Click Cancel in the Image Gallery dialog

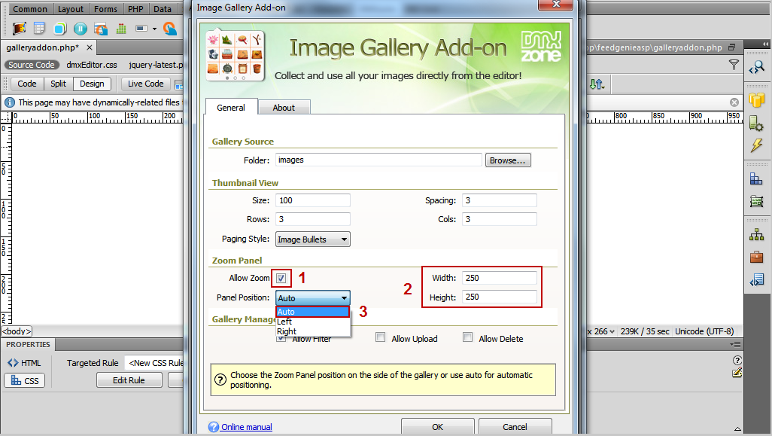(x=515, y=427)
